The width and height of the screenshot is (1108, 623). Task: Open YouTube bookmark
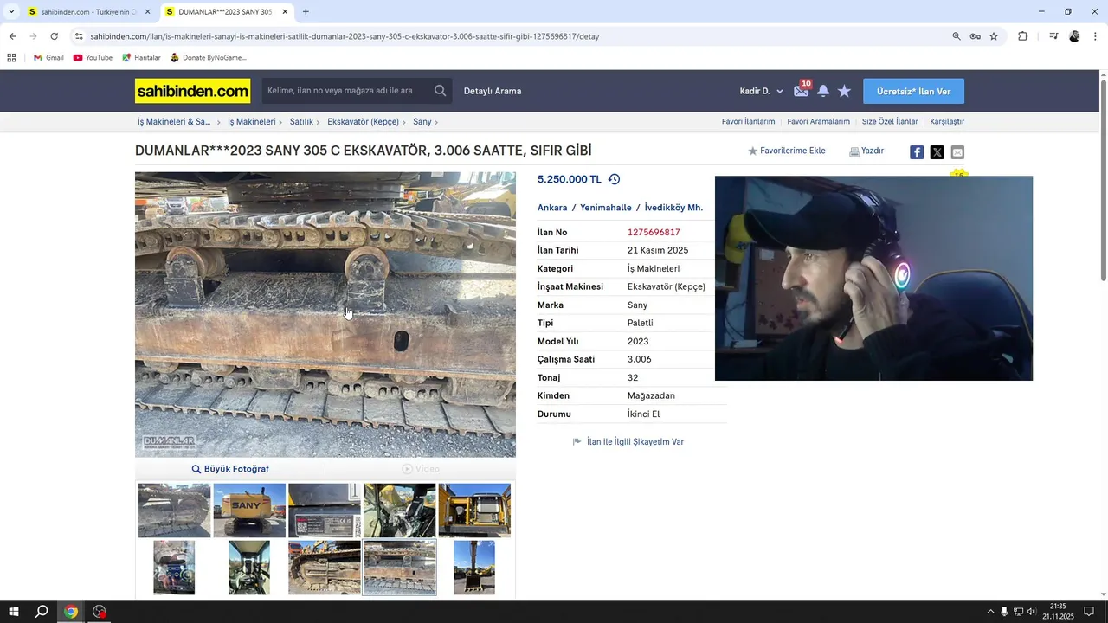click(93, 58)
